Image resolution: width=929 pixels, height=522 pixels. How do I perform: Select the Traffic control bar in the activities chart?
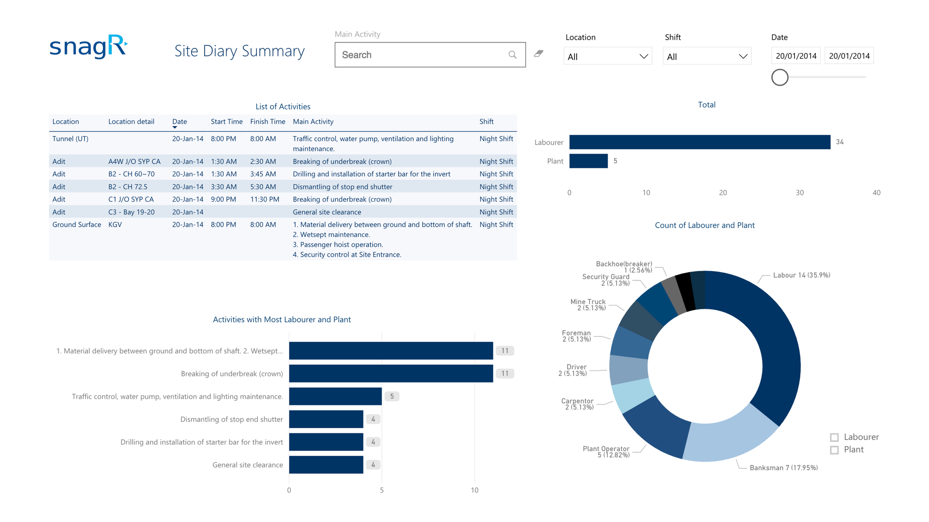[335, 396]
